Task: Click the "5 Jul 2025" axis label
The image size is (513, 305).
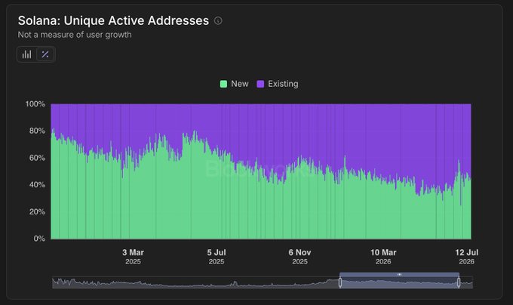Action: pos(217,257)
